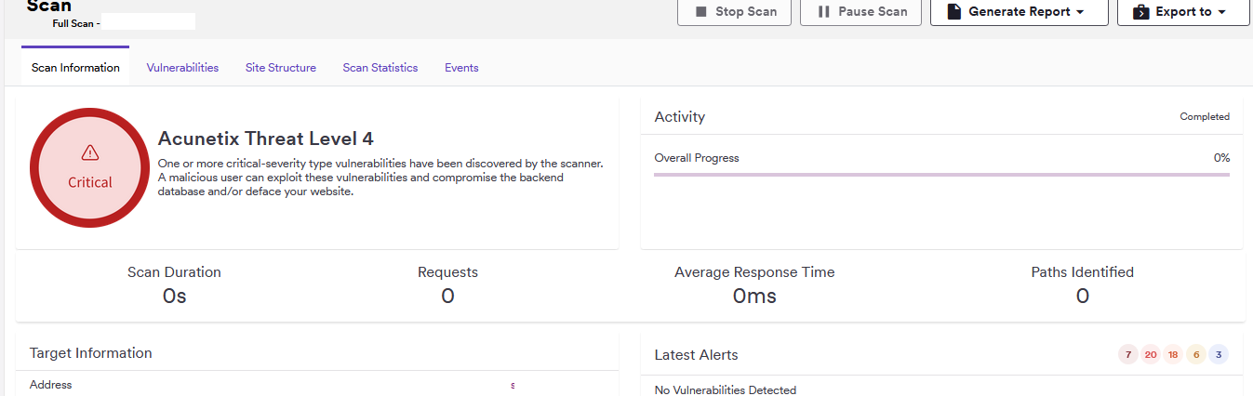
Task: Click the Completed status label
Action: point(1205,117)
